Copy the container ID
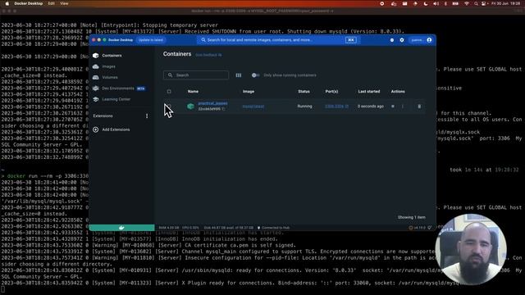The height and width of the screenshot is (295, 525). click(223, 109)
